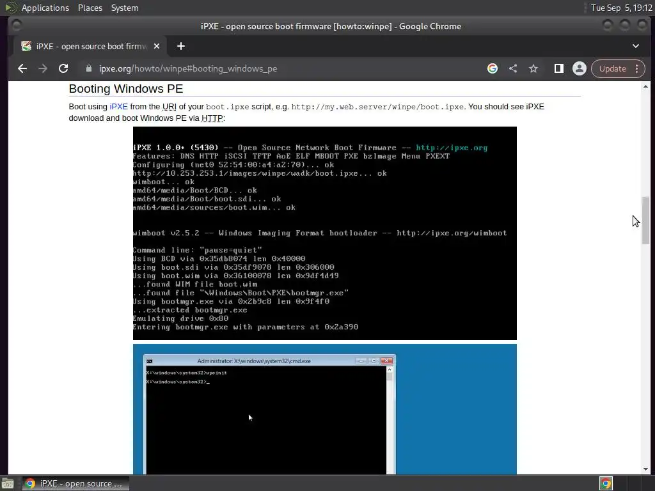The image size is (655, 491).
Task: Open the Applications menu
Action: coord(45,8)
